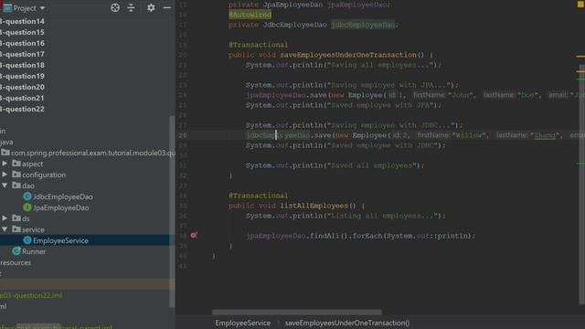
Task: Click the EmployeeService breadcrumb
Action: point(242,323)
